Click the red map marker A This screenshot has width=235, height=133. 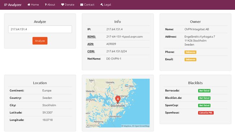click(118, 99)
